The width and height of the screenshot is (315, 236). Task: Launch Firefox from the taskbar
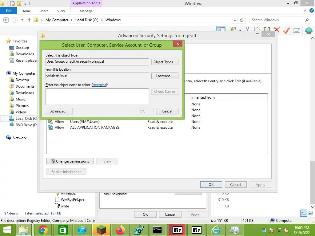pyautogui.click(x=120, y=230)
